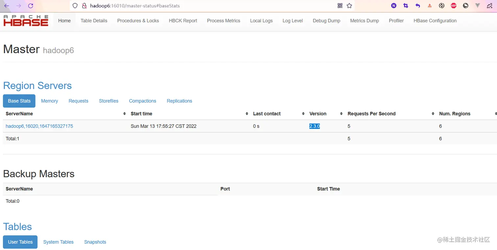Open the Home nav item
497x250 pixels.
click(x=64, y=21)
